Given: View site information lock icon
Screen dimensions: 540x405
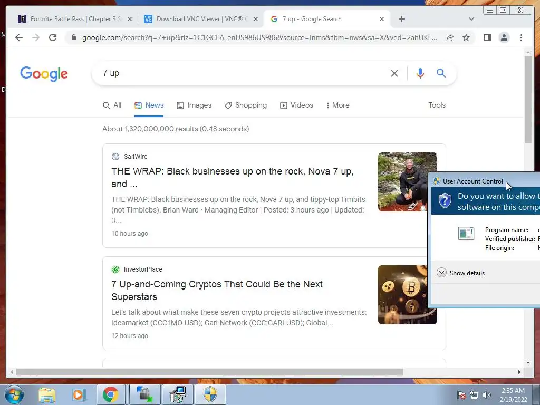Looking at the screenshot, I should 74,37.
